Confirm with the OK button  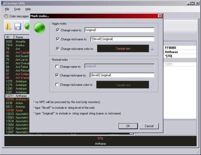coord(128,126)
